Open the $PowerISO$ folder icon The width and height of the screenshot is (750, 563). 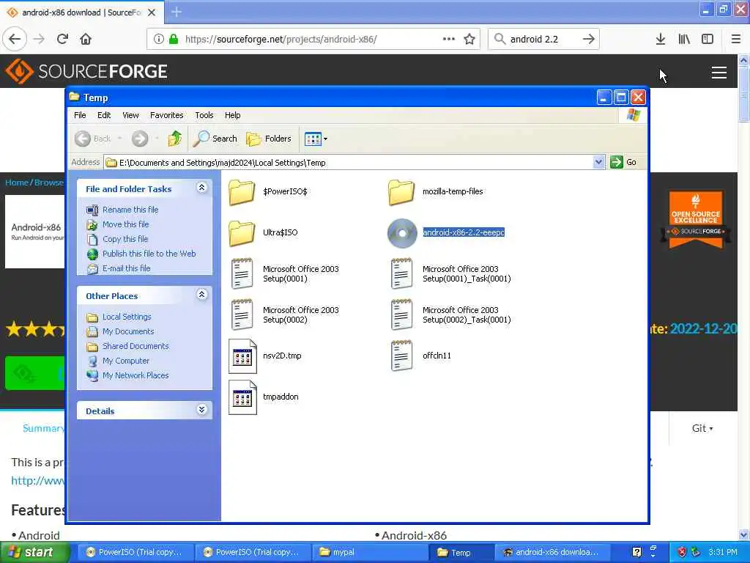tap(242, 192)
